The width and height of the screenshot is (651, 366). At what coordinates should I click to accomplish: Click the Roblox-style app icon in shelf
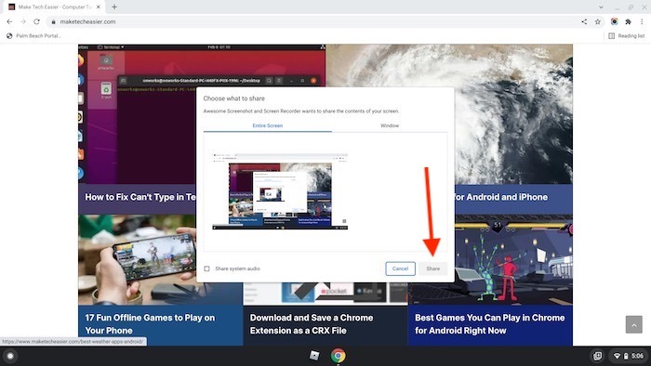(314, 356)
